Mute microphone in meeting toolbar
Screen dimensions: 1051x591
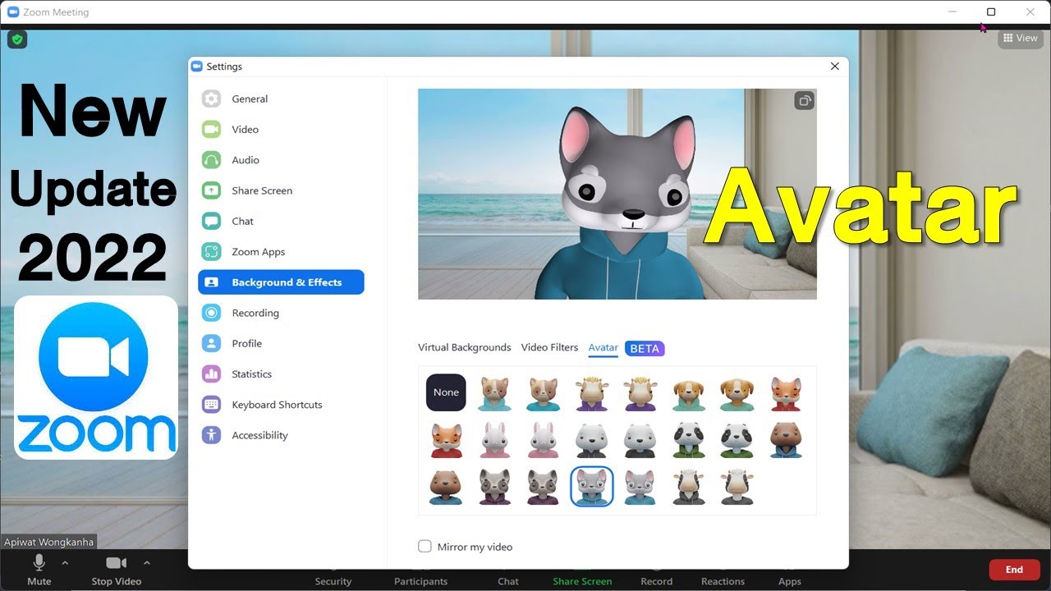point(39,570)
